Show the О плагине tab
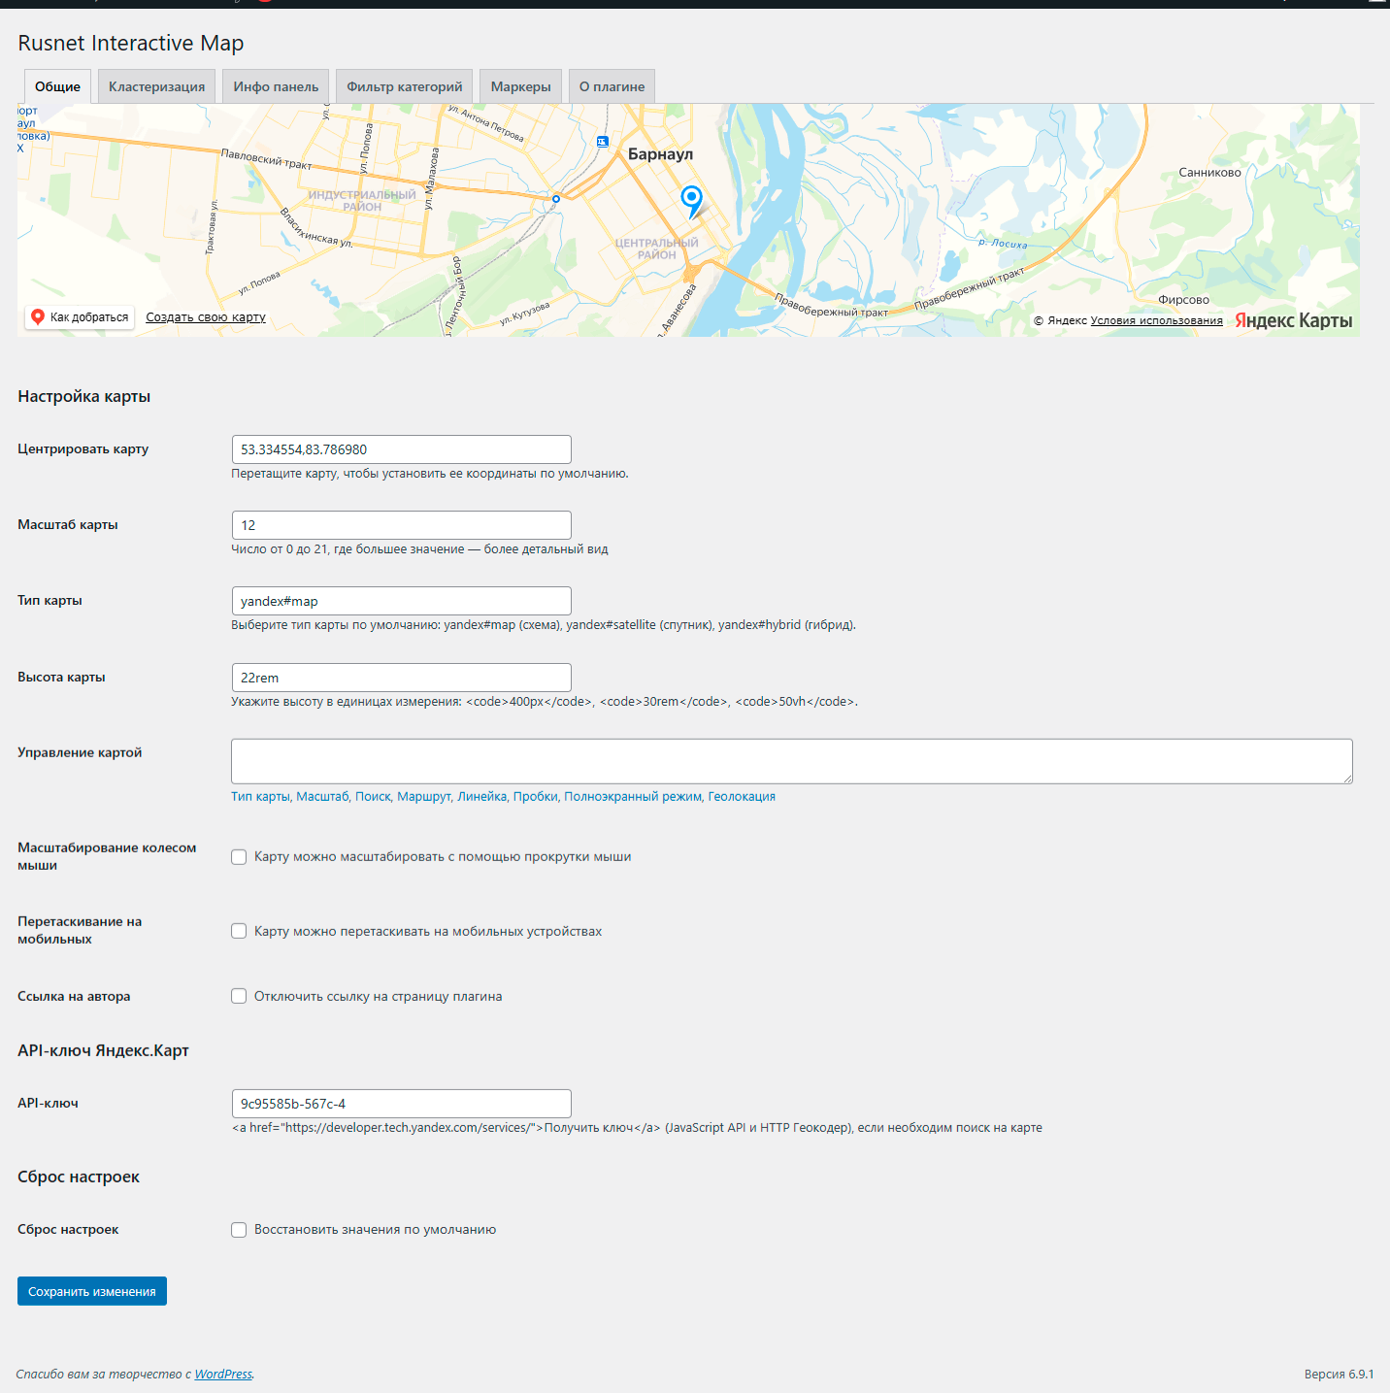Screen dimensions: 1390x1393 coord(612,86)
